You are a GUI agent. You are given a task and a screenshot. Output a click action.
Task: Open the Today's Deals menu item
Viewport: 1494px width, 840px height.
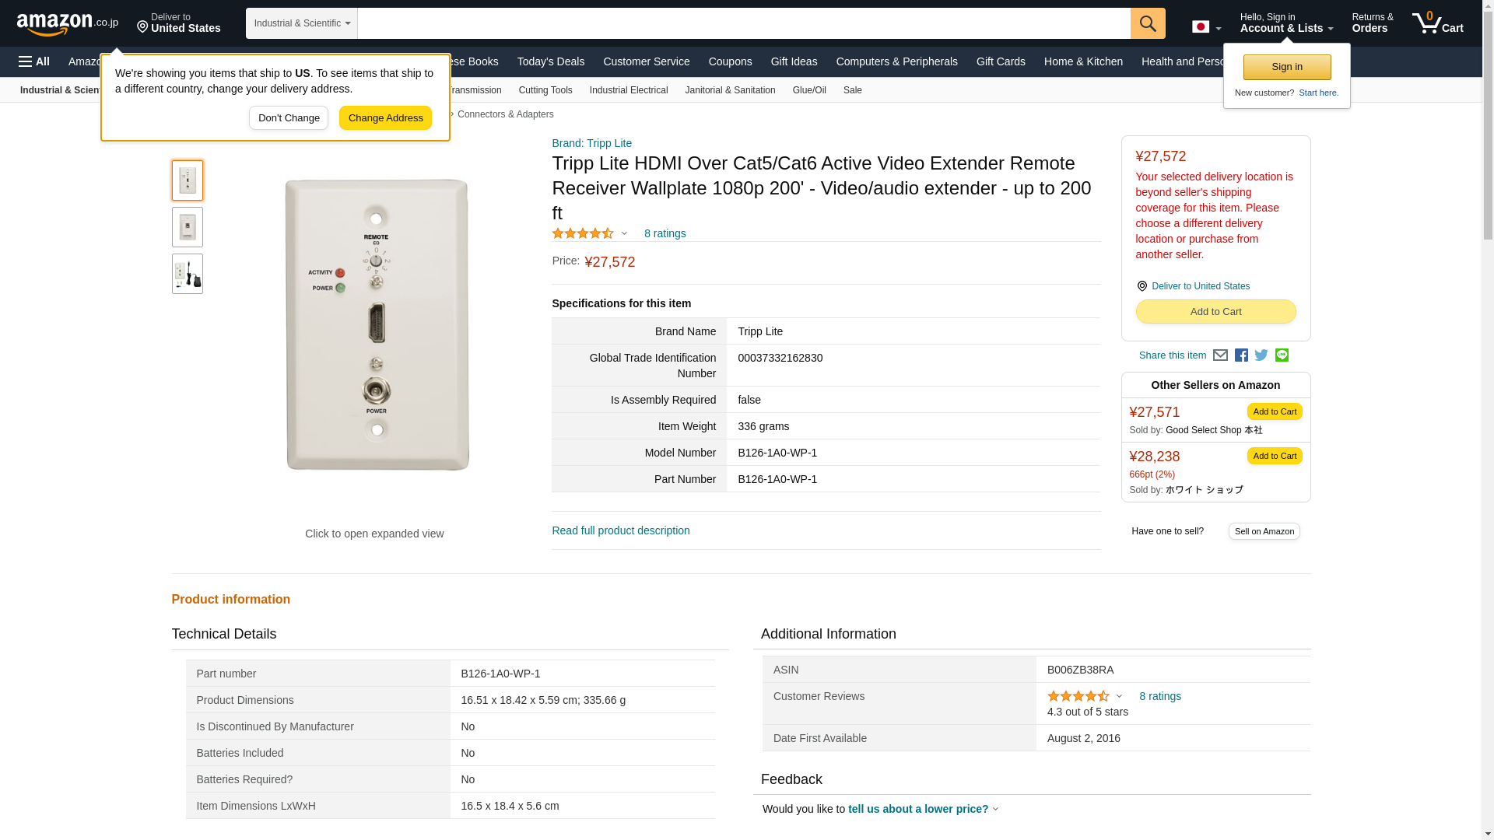[x=550, y=61]
